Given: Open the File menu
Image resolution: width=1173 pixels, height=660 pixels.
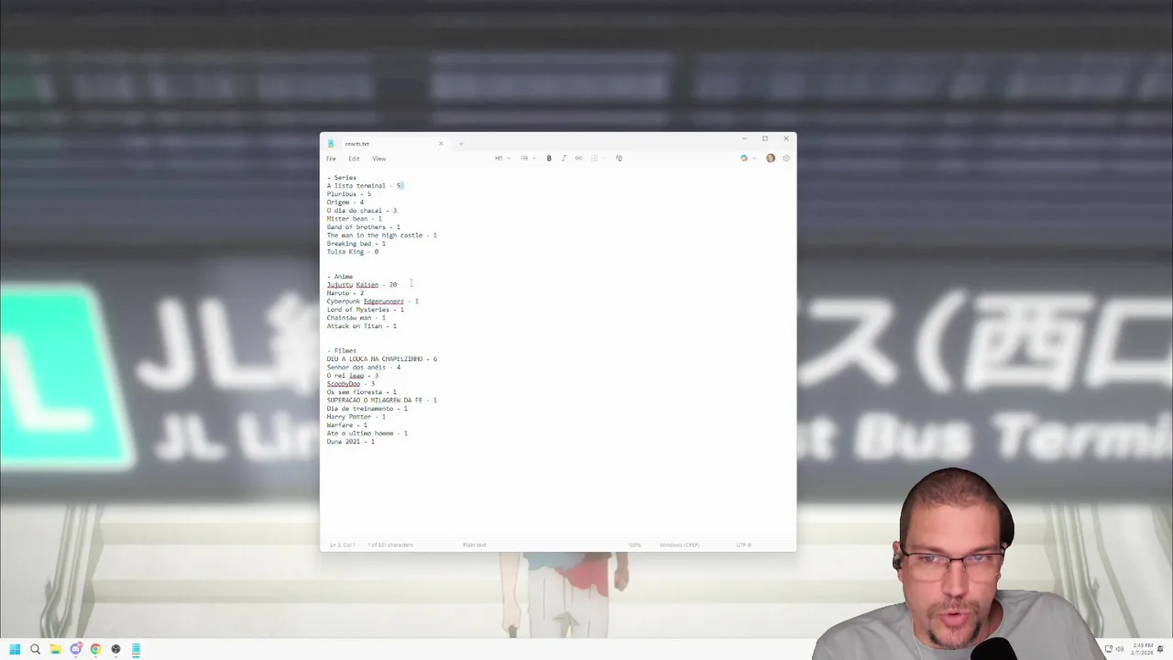Looking at the screenshot, I should 331,159.
